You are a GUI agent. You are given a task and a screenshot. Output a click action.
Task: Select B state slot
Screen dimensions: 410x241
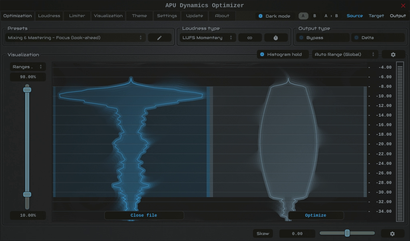coord(315,16)
